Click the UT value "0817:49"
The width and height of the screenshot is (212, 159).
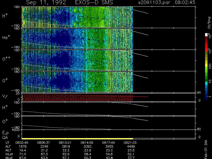108,143
